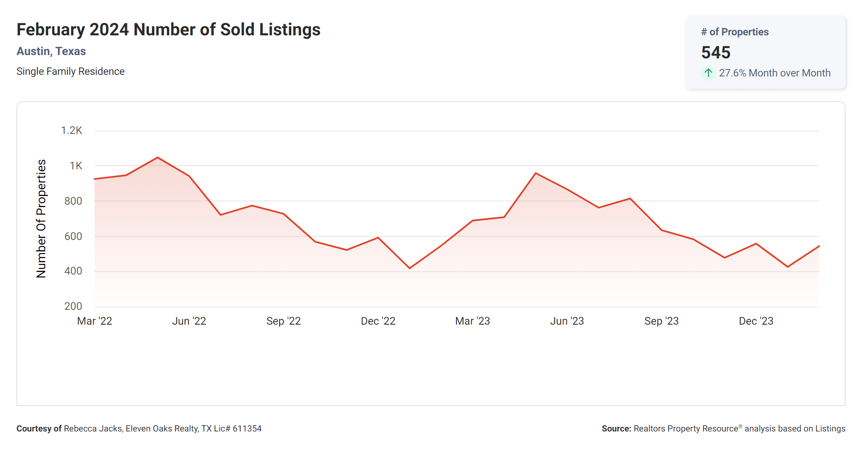Click the green upward arrow icon
The height and width of the screenshot is (452, 862).
coord(708,73)
